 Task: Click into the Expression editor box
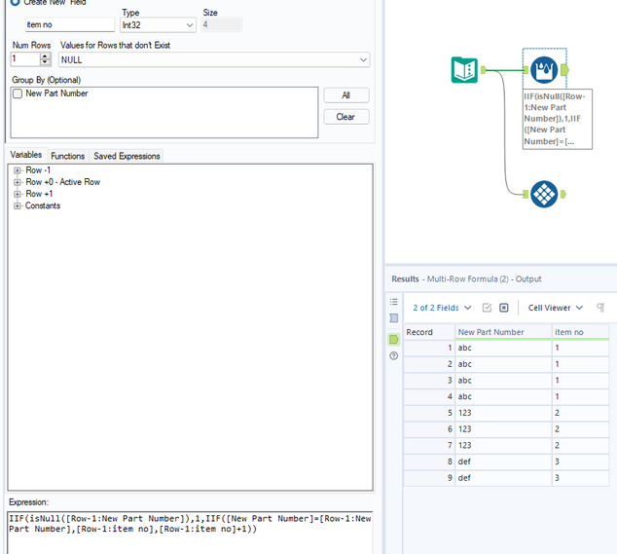point(190,532)
